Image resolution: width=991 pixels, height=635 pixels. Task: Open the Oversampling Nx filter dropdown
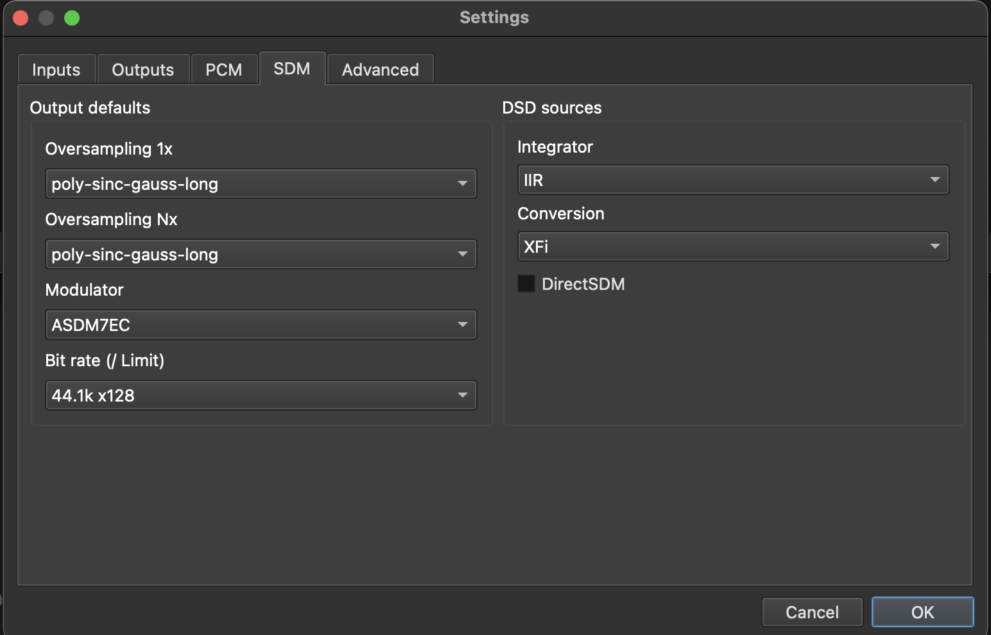(x=260, y=255)
